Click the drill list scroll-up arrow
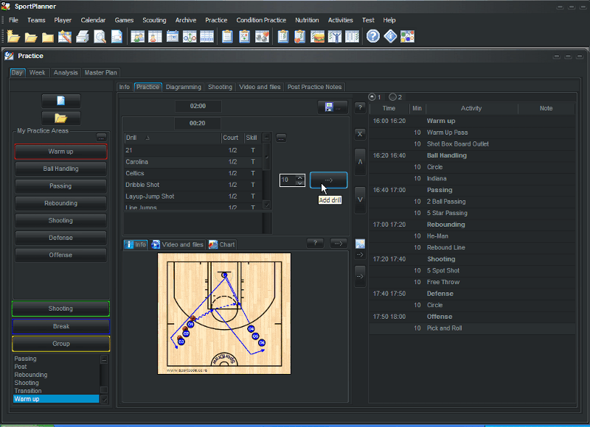This screenshot has width=590, height=427. click(x=266, y=138)
